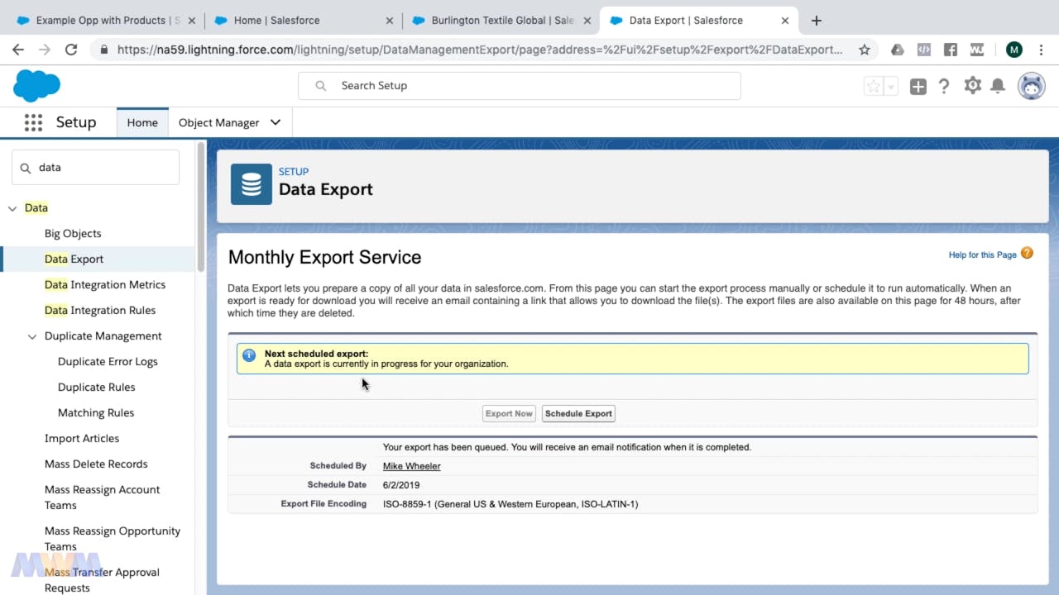Switch to the Home setup tab
This screenshot has height=595, width=1059.
[142, 122]
